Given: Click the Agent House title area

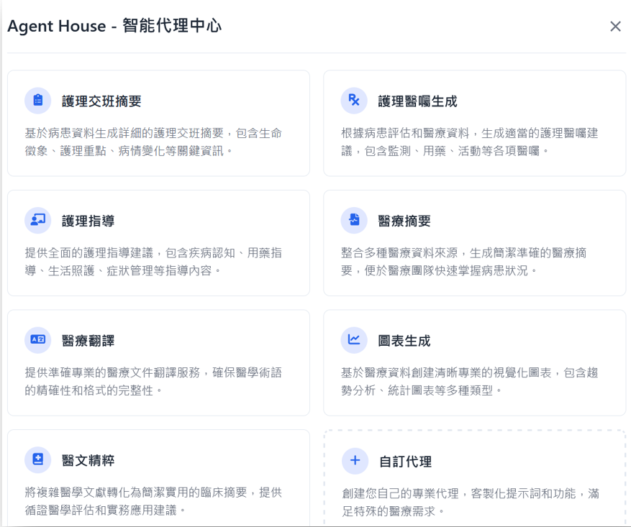Looking at the screenshot, I should pos(112,26).
